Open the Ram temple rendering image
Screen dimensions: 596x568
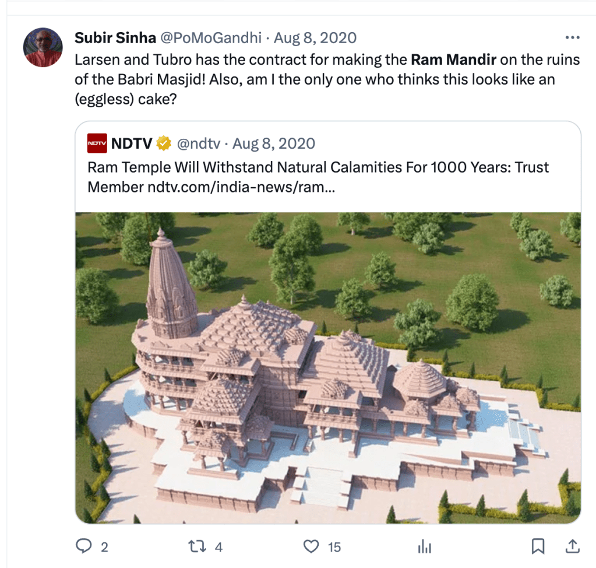pyautogui.click(x=328, y=367)
